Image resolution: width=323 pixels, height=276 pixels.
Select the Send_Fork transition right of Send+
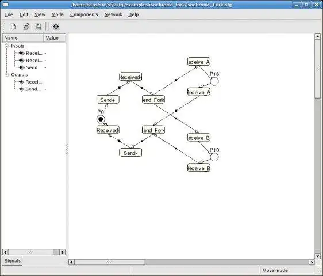tap(153, 100)
